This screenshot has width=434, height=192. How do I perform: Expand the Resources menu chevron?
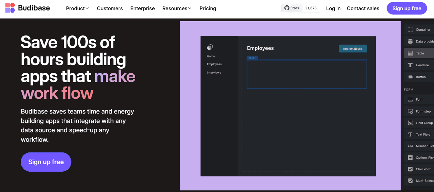click(190, 8)
